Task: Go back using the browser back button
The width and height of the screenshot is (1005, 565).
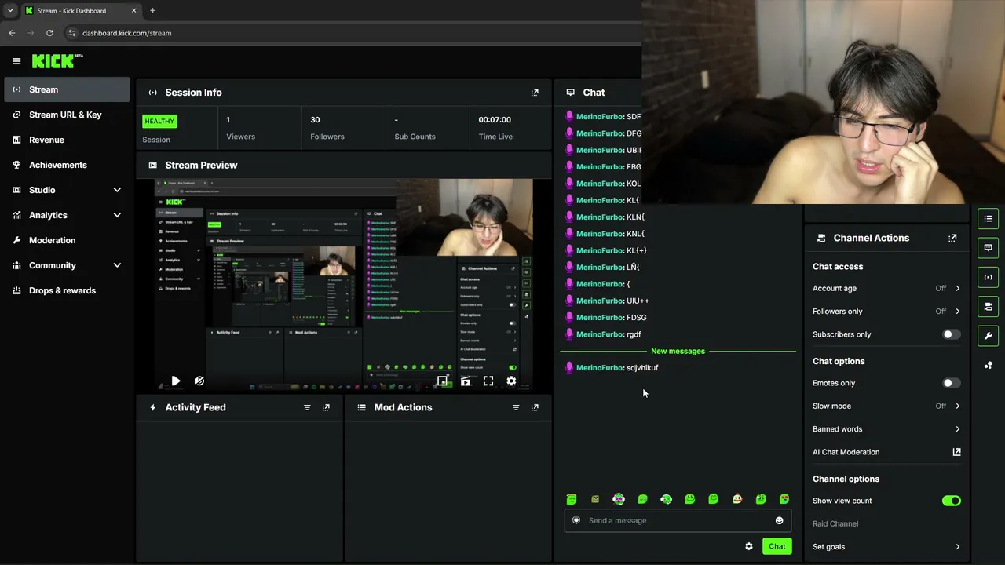Action: [12, 33]
